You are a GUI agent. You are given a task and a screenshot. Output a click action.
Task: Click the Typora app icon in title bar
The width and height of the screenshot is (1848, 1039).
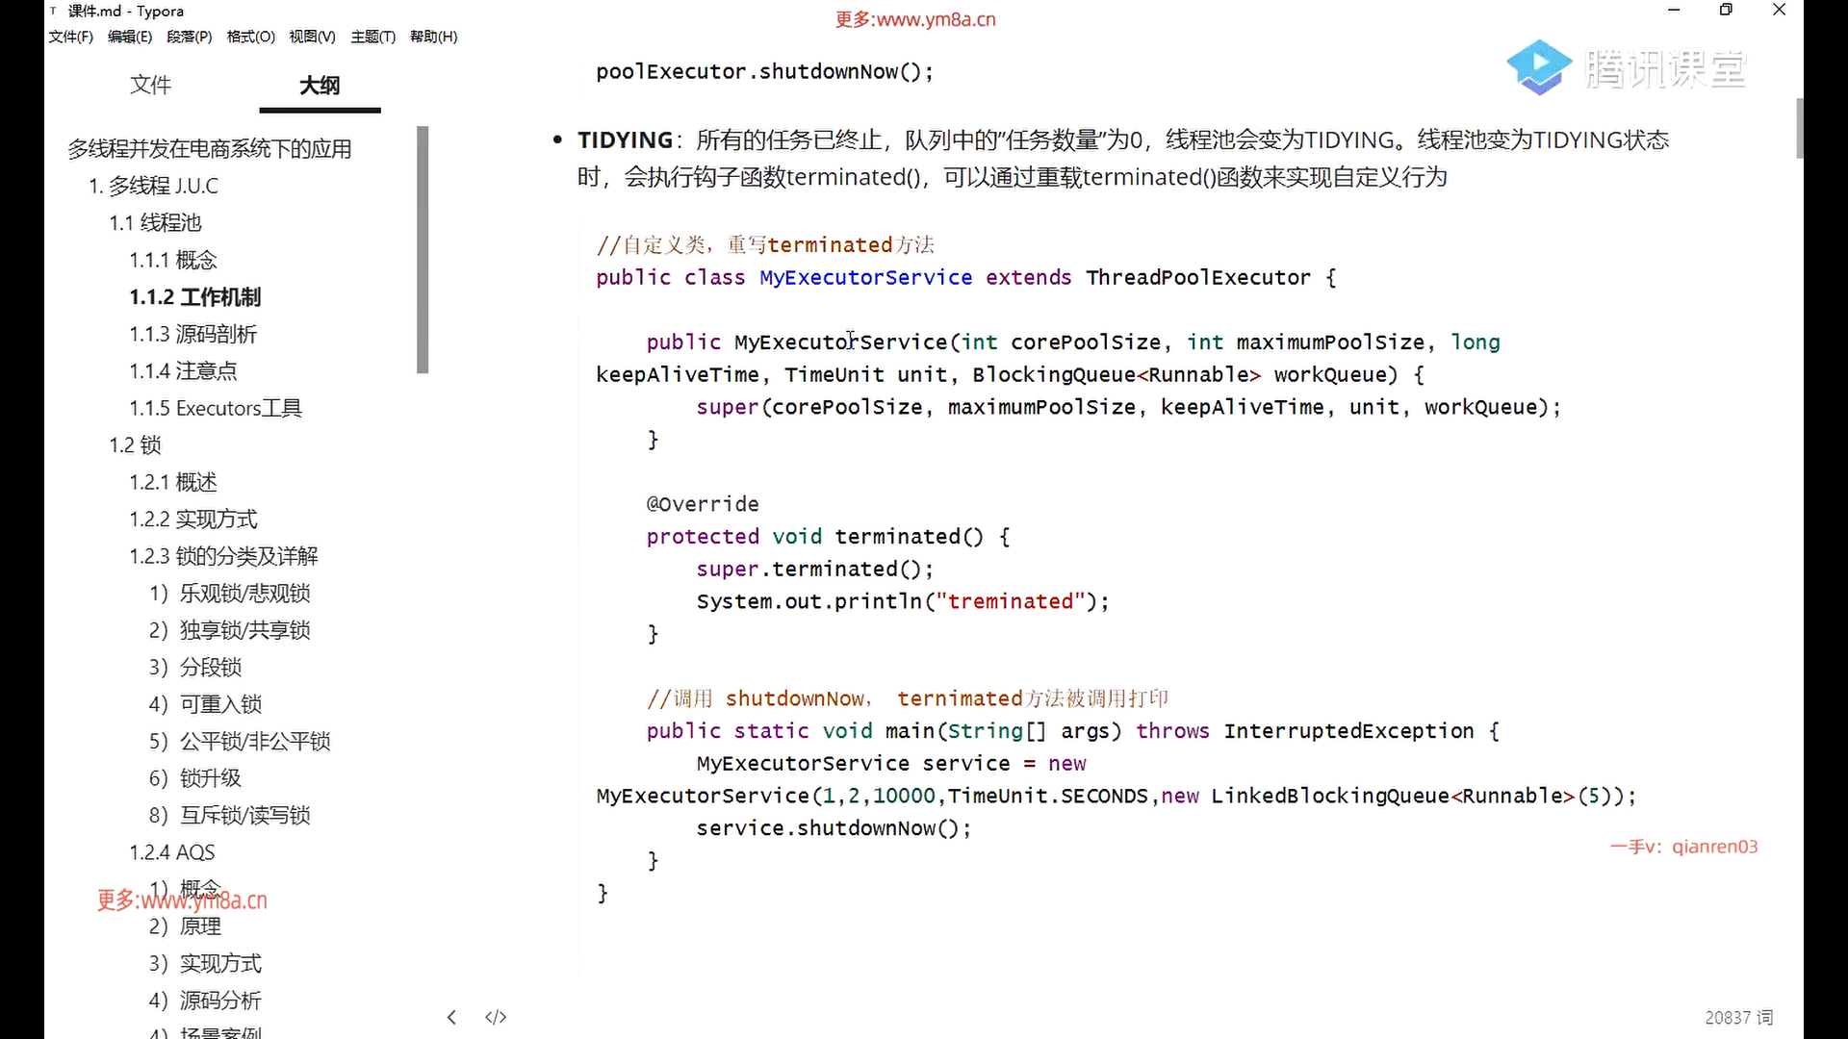[x=54, y=11]
